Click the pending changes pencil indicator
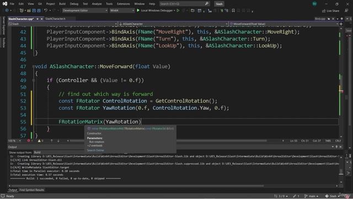353x199 pixels. [296, 196]
